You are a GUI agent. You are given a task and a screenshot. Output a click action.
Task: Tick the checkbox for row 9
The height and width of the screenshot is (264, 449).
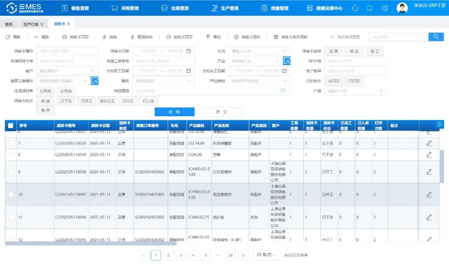pos(11,171)
